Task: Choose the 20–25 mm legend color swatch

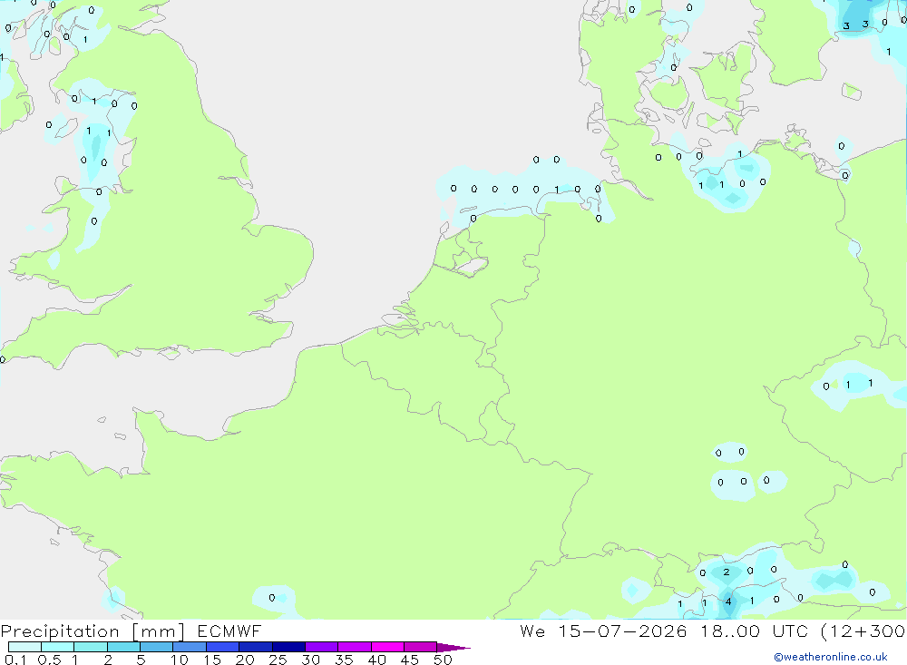Action: pyautogui.click(x=256, y=647)
